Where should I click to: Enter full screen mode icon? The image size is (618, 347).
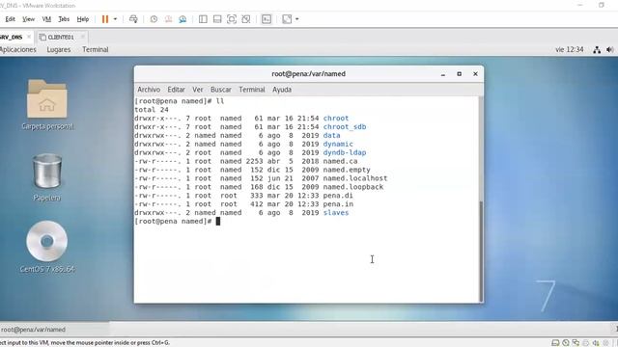click(x=232, y=19)
